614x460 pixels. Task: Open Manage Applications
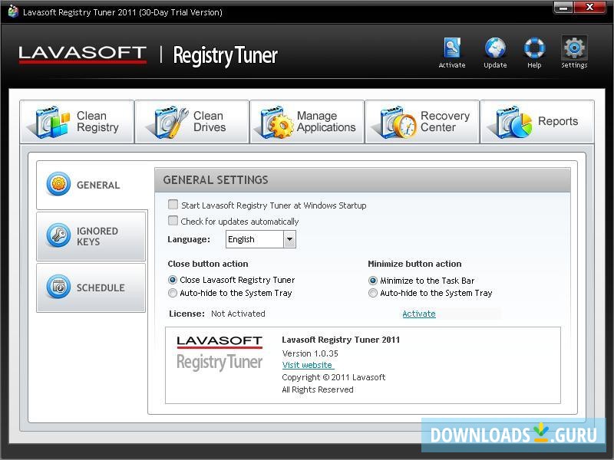pos(306,120)
